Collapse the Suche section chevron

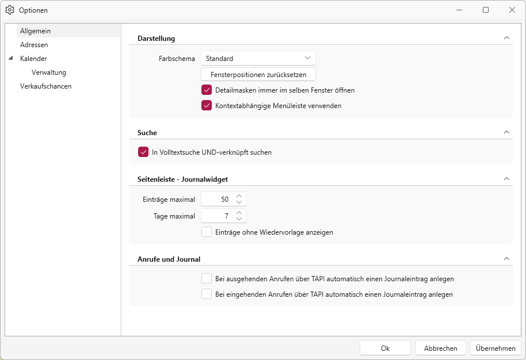(x=506, y=132)
